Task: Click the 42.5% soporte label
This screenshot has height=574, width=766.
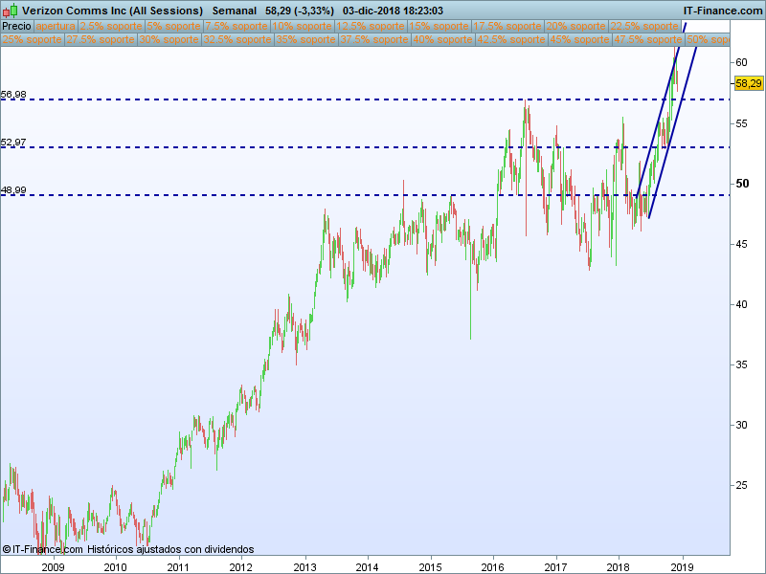Action: click(x=510, y=39)
